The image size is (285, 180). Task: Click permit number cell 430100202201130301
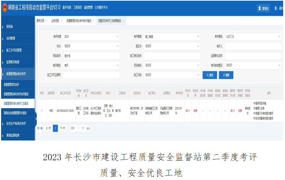pyautogui.click(x=66, y=111)
